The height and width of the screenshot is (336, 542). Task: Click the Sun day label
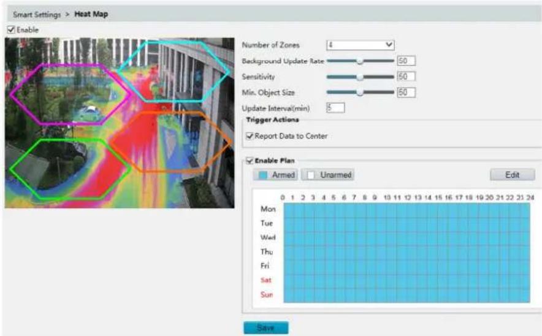coord(267,294)
